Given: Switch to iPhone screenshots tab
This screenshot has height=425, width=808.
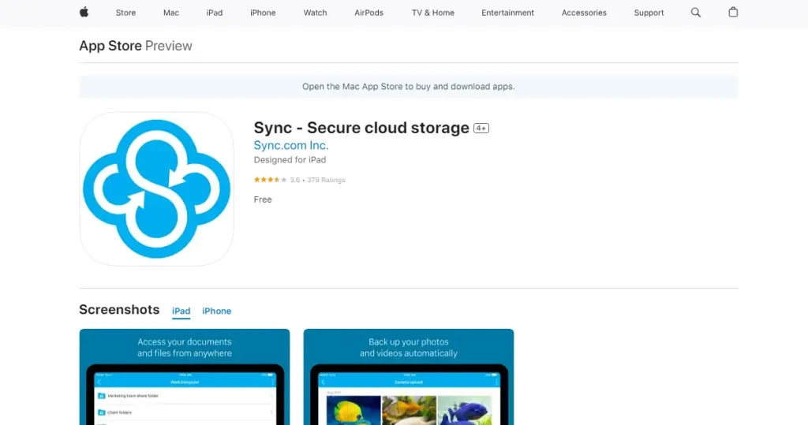Looking at the screenshot, I should pyautogui.click(x=216, y=311).
